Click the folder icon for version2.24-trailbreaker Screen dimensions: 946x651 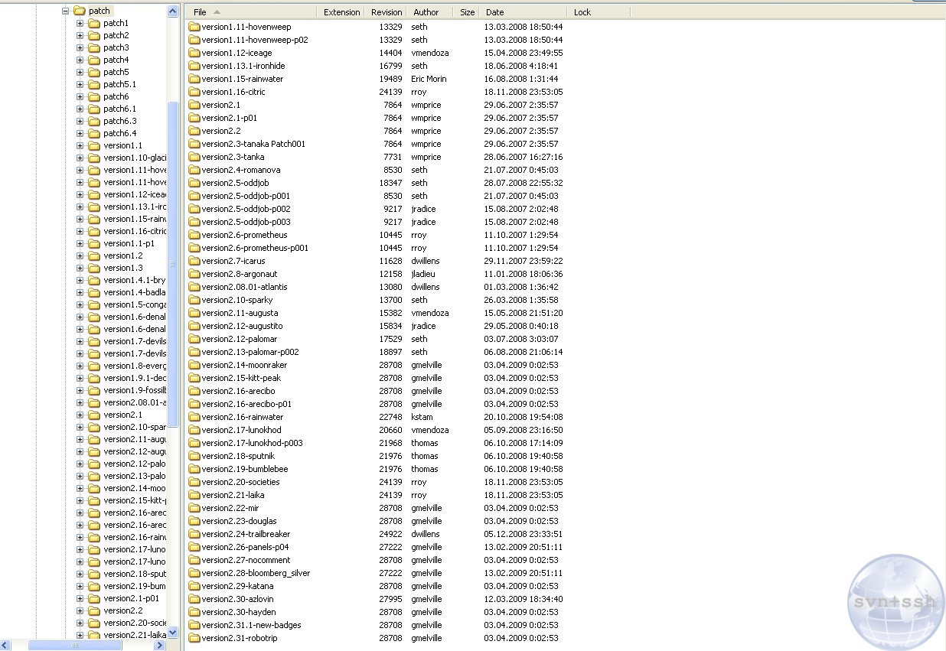194,534
